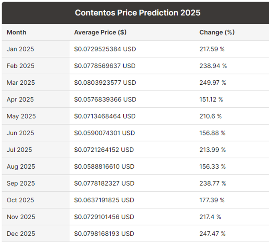The image size is (269, 242).
Task: Click the Feb 2025 average price value
Action: tap(105, 66)
